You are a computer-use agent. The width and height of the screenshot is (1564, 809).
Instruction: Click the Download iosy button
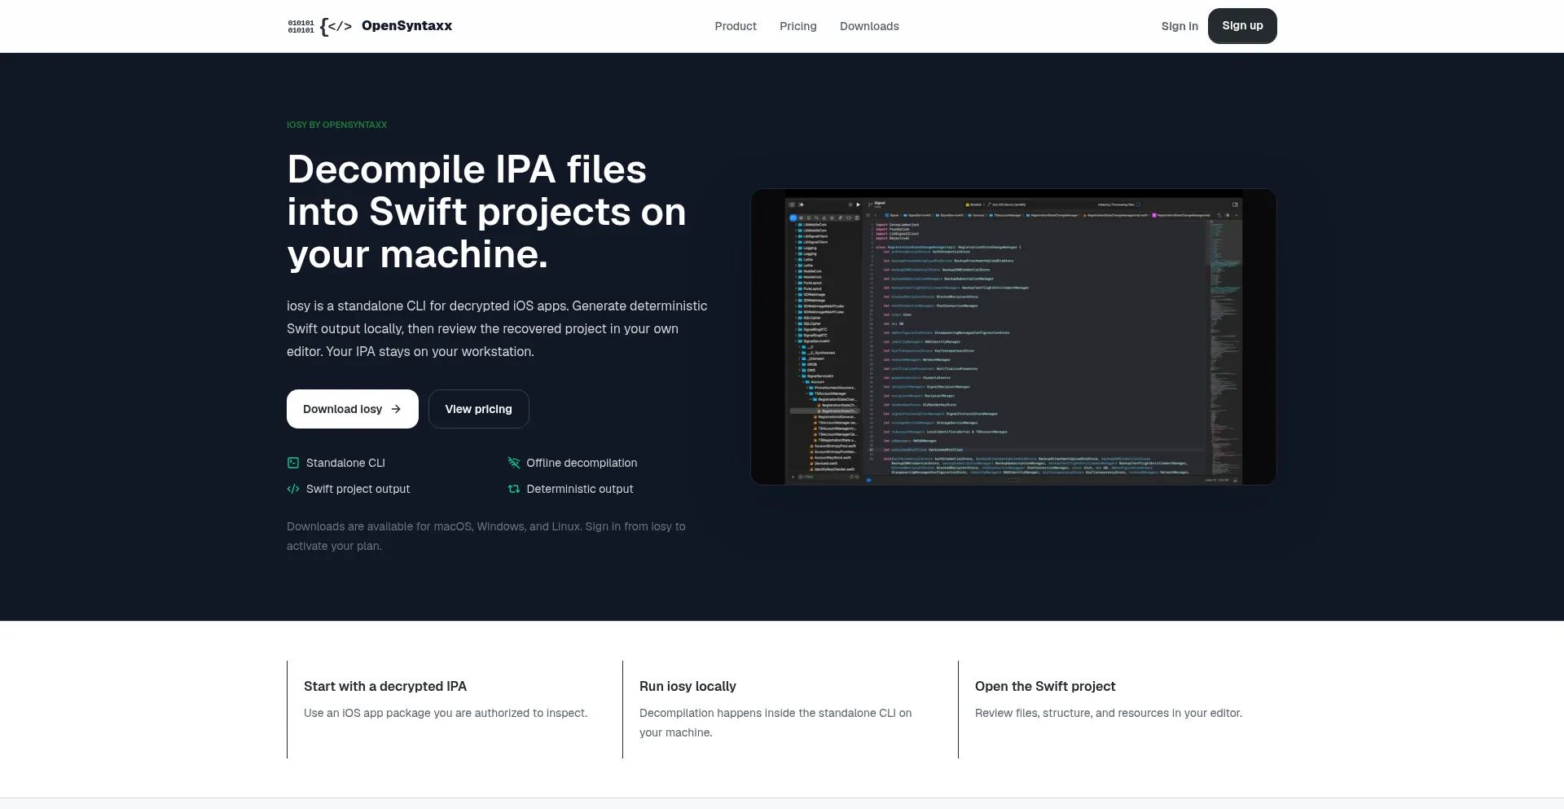click(353, 409)
